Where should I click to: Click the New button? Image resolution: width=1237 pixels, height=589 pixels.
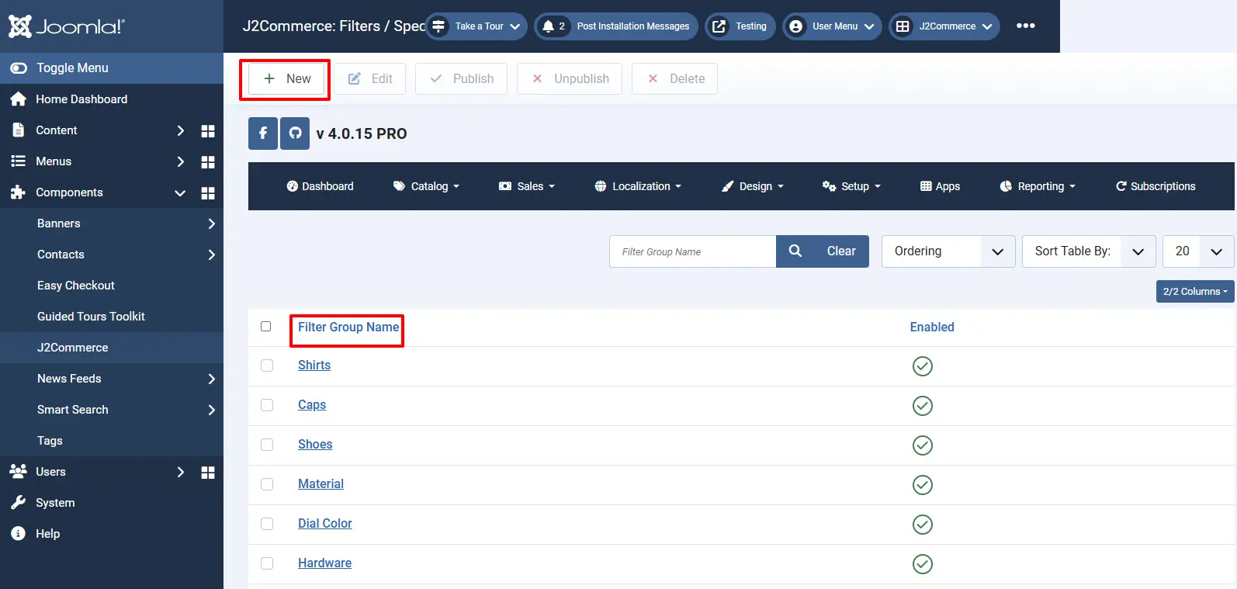coord(286,78)
